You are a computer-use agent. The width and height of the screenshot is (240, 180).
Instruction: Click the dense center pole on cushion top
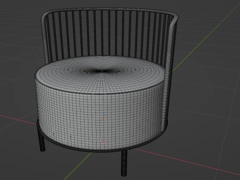coord(102,71)
